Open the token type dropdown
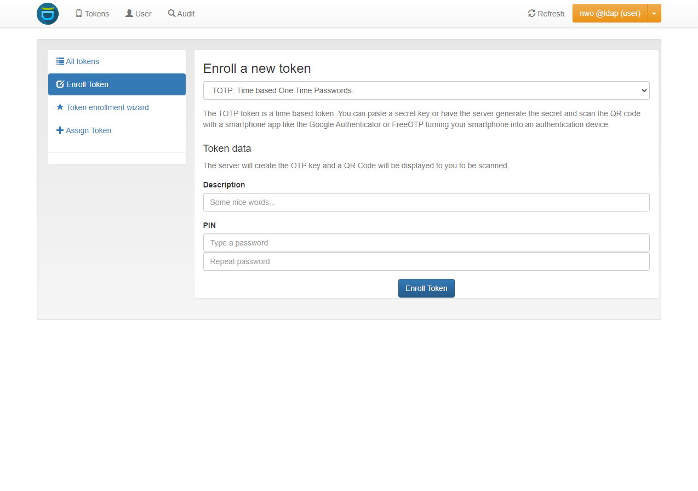The image size is (698, 491). tap(426, 90)
